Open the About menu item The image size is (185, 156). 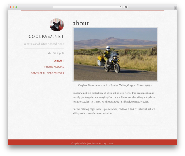point(59,61)
